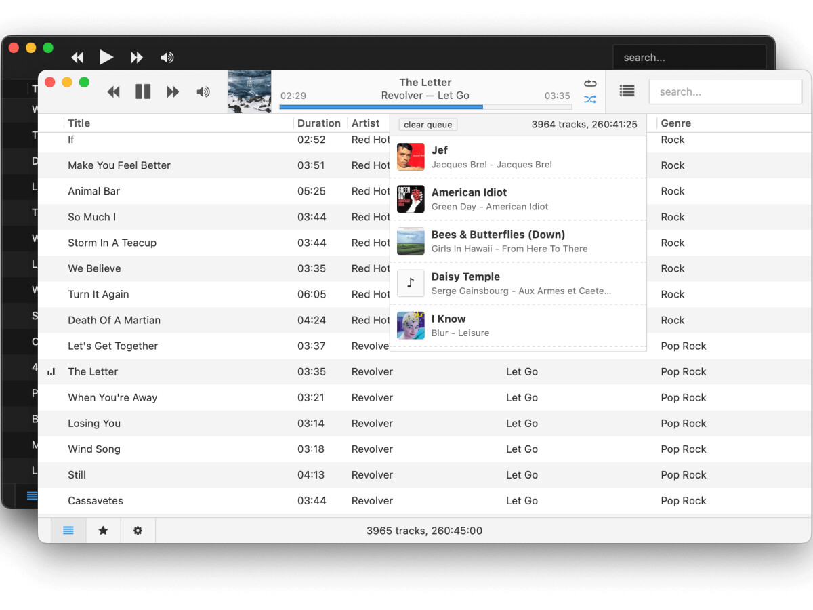Select the 'Death Of A Martian' track
Image resolution: width=813 pixels, height=610 pixels.
[x=214, y=320]
